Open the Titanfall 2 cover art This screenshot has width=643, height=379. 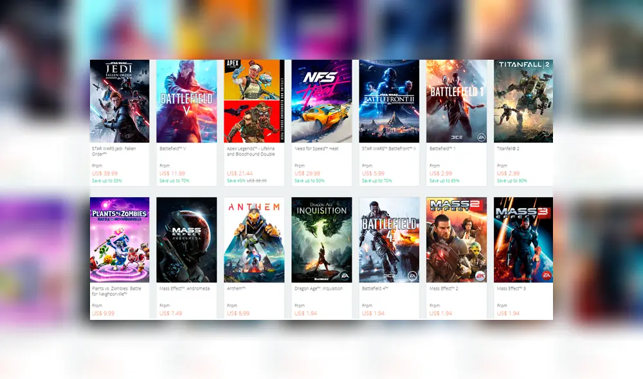523,101
